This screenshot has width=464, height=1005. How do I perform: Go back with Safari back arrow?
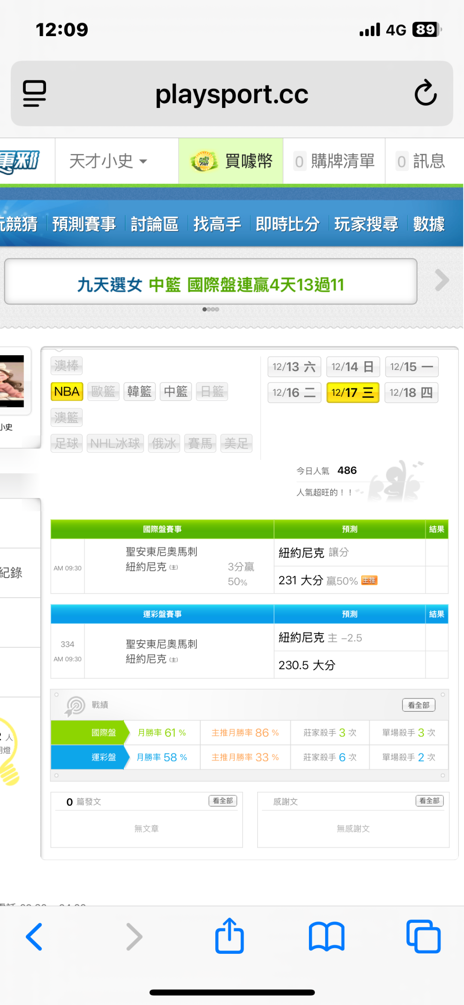pos(34,936)
